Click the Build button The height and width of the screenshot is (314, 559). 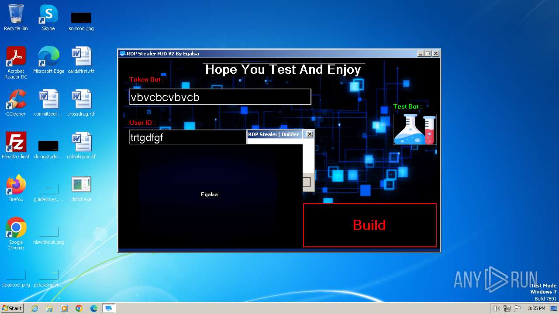(369, 225)
